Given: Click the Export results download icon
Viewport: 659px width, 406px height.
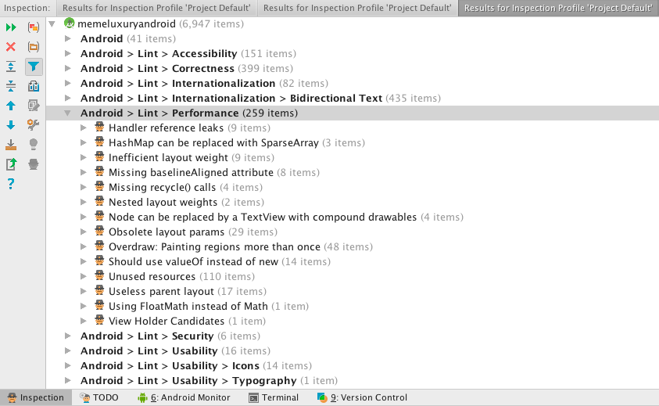Looking at the screenshot, I should [x=11, y=145].
